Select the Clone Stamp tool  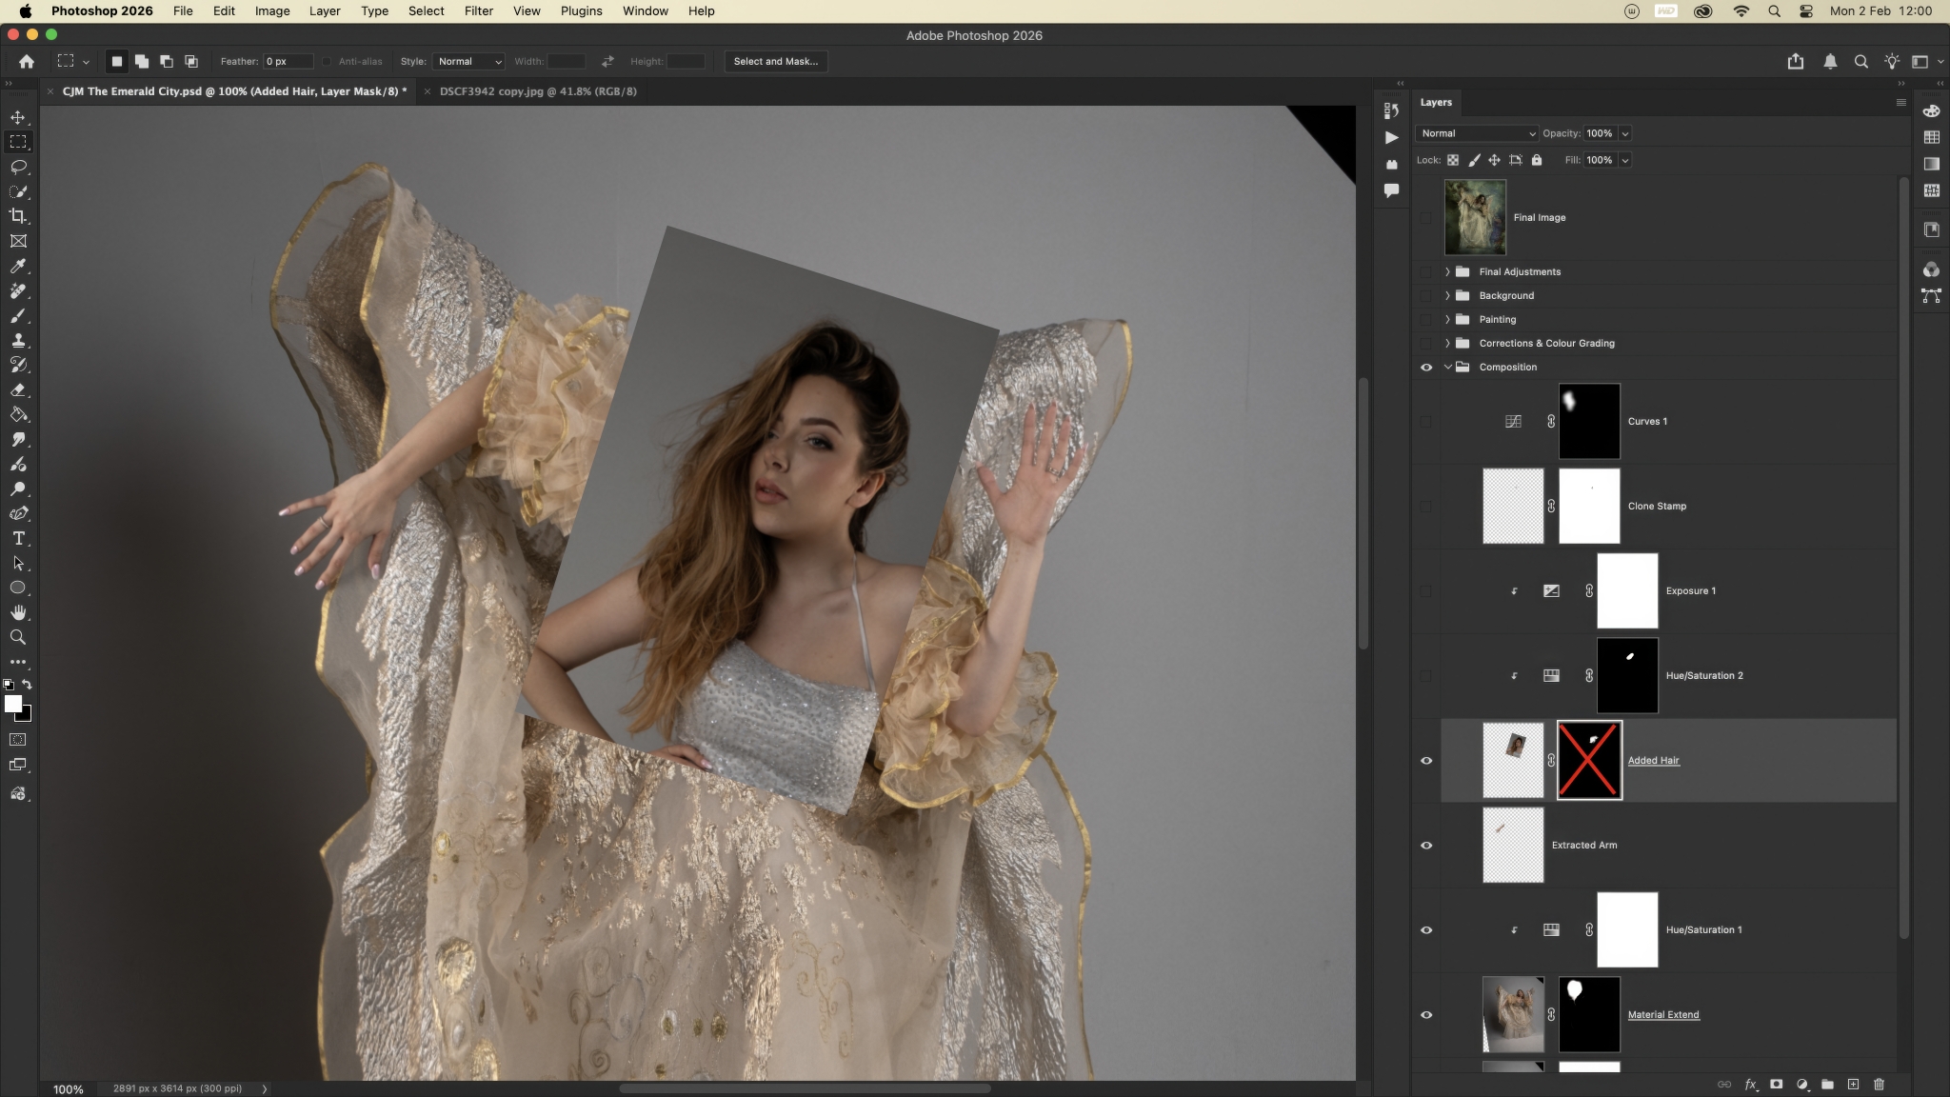(x=18, y=340)
